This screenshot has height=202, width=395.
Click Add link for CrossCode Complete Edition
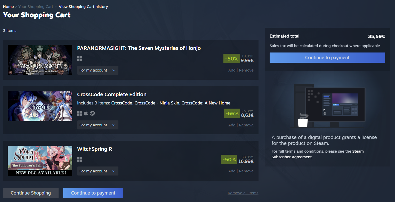pos(232,125)
